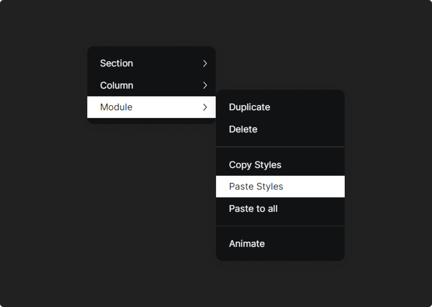Click the chevron icon next to Column
This screenshot has width=432, height=307.
tap(205, 85)
